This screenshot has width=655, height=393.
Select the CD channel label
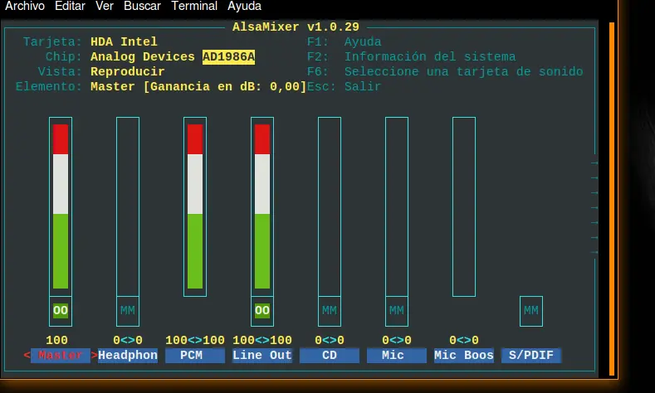tap(330, 356)
